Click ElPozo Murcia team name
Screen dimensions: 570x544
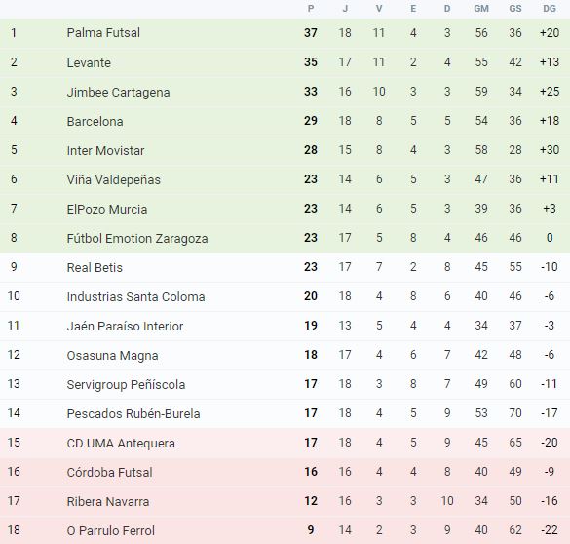click(107, 209)
